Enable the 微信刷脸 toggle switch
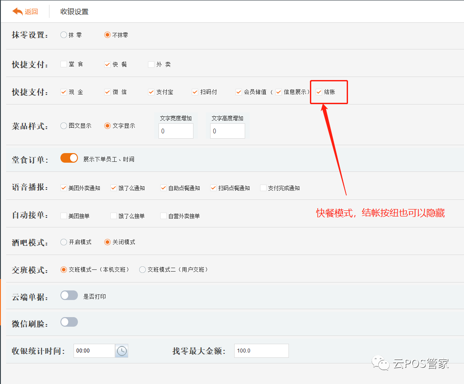The width and height of the screenshot is (464, 384). tap(69, 322)
